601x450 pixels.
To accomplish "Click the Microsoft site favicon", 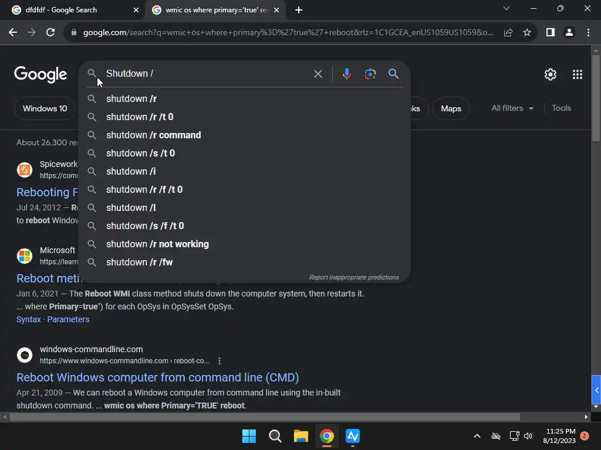I will pos(25,256).
